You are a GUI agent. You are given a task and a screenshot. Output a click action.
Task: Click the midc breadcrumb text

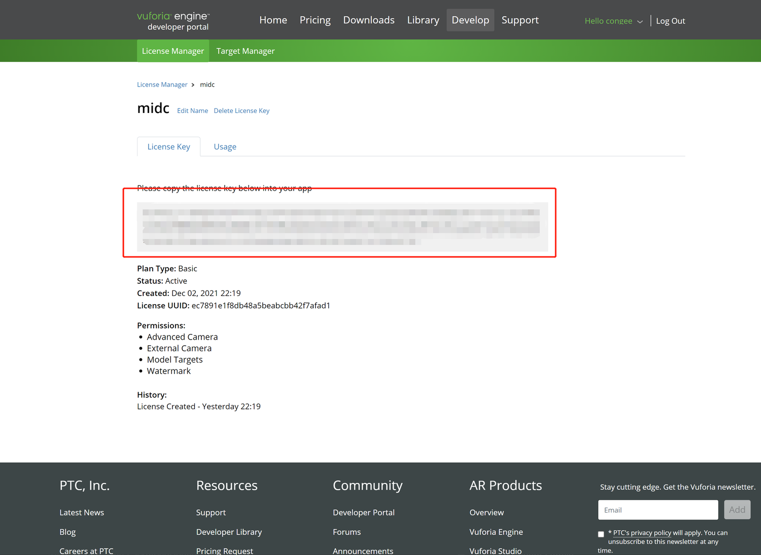point(207,85)
